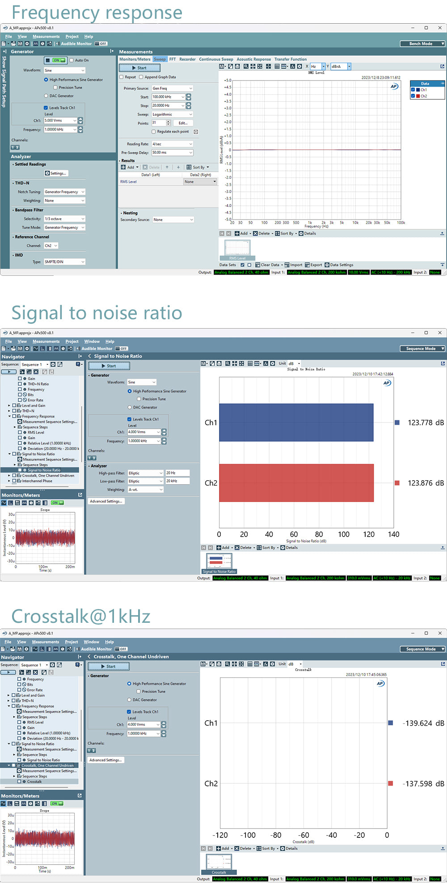Open the Transfer Function tab
447x883 pixels.
tap(290, 59)
